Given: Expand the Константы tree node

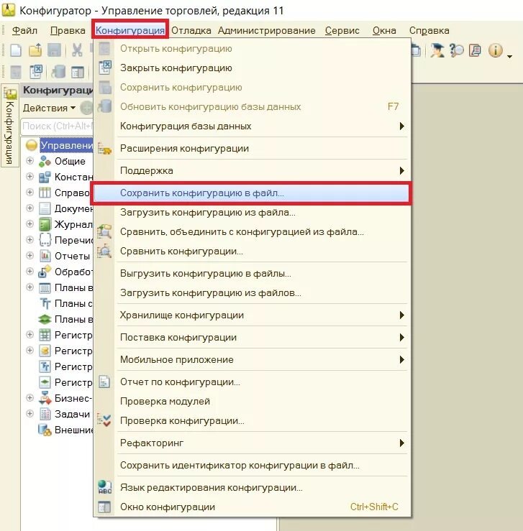Looking at the screenshot, I should (x=29, y=177).
